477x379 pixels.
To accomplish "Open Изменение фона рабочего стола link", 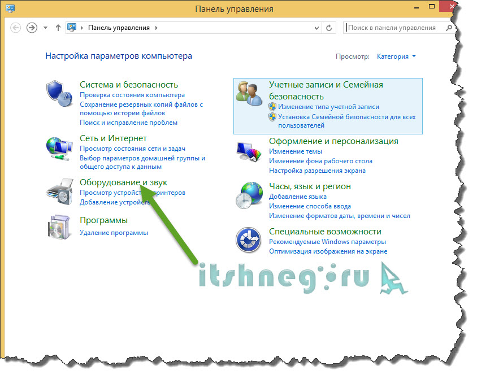I will click(x=320, y=161).
